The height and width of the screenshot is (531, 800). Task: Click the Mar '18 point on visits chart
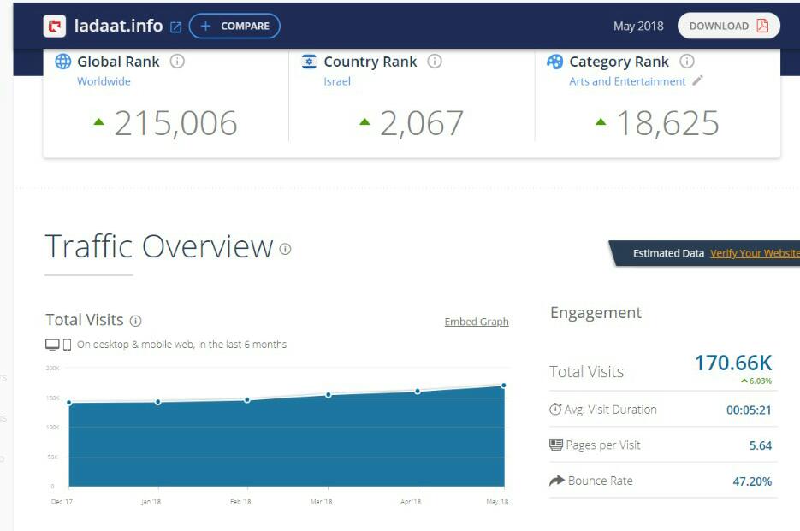328,395
